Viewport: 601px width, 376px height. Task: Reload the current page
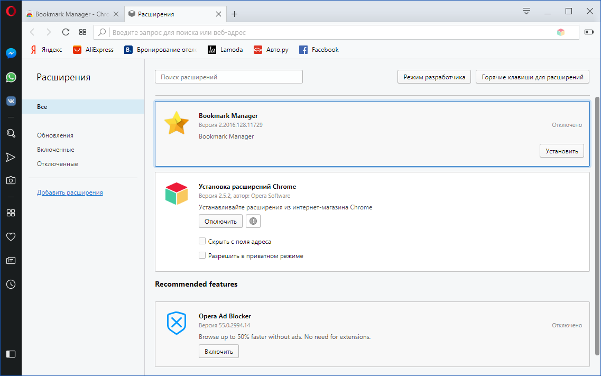(x=66, y=32)
